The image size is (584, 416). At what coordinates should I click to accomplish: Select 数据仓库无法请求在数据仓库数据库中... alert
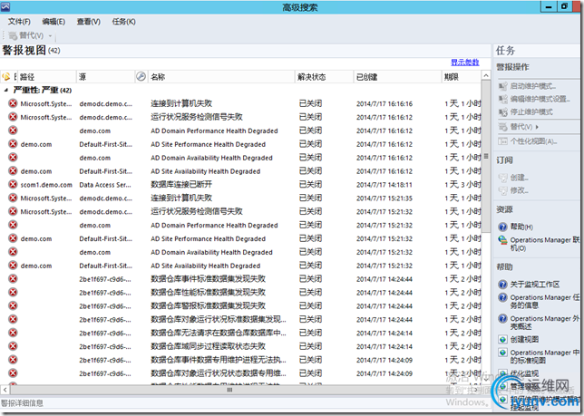(x=219, y=333)
